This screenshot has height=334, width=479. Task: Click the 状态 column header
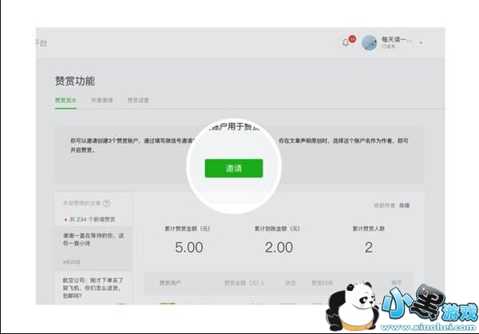291,283
